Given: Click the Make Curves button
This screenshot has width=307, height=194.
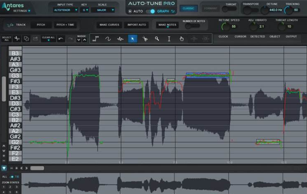Looking at the screenshot, I should coord(109,25).
